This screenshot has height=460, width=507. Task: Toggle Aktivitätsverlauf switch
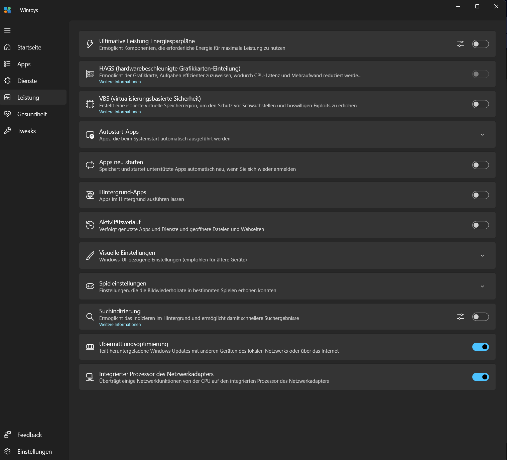click(x=480, y=225)
